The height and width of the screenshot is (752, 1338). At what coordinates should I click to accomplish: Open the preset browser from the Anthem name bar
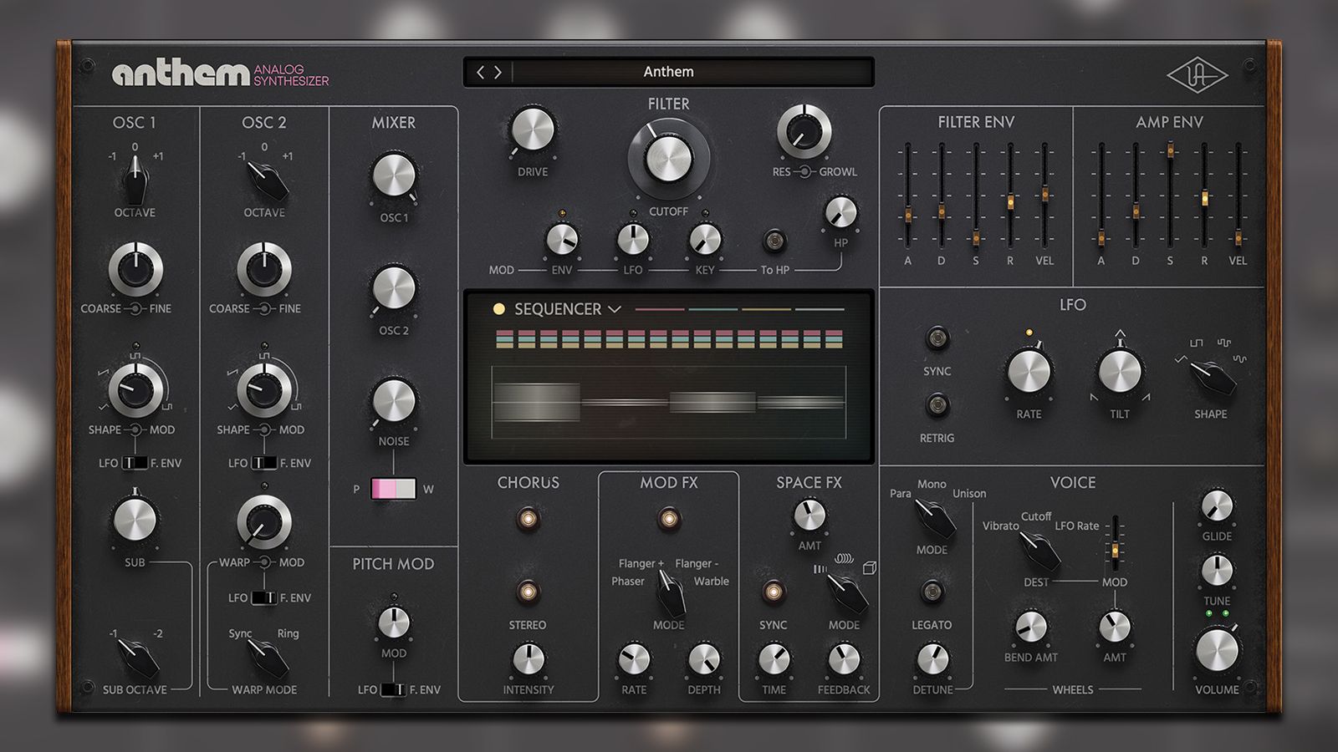pos(669,72)
